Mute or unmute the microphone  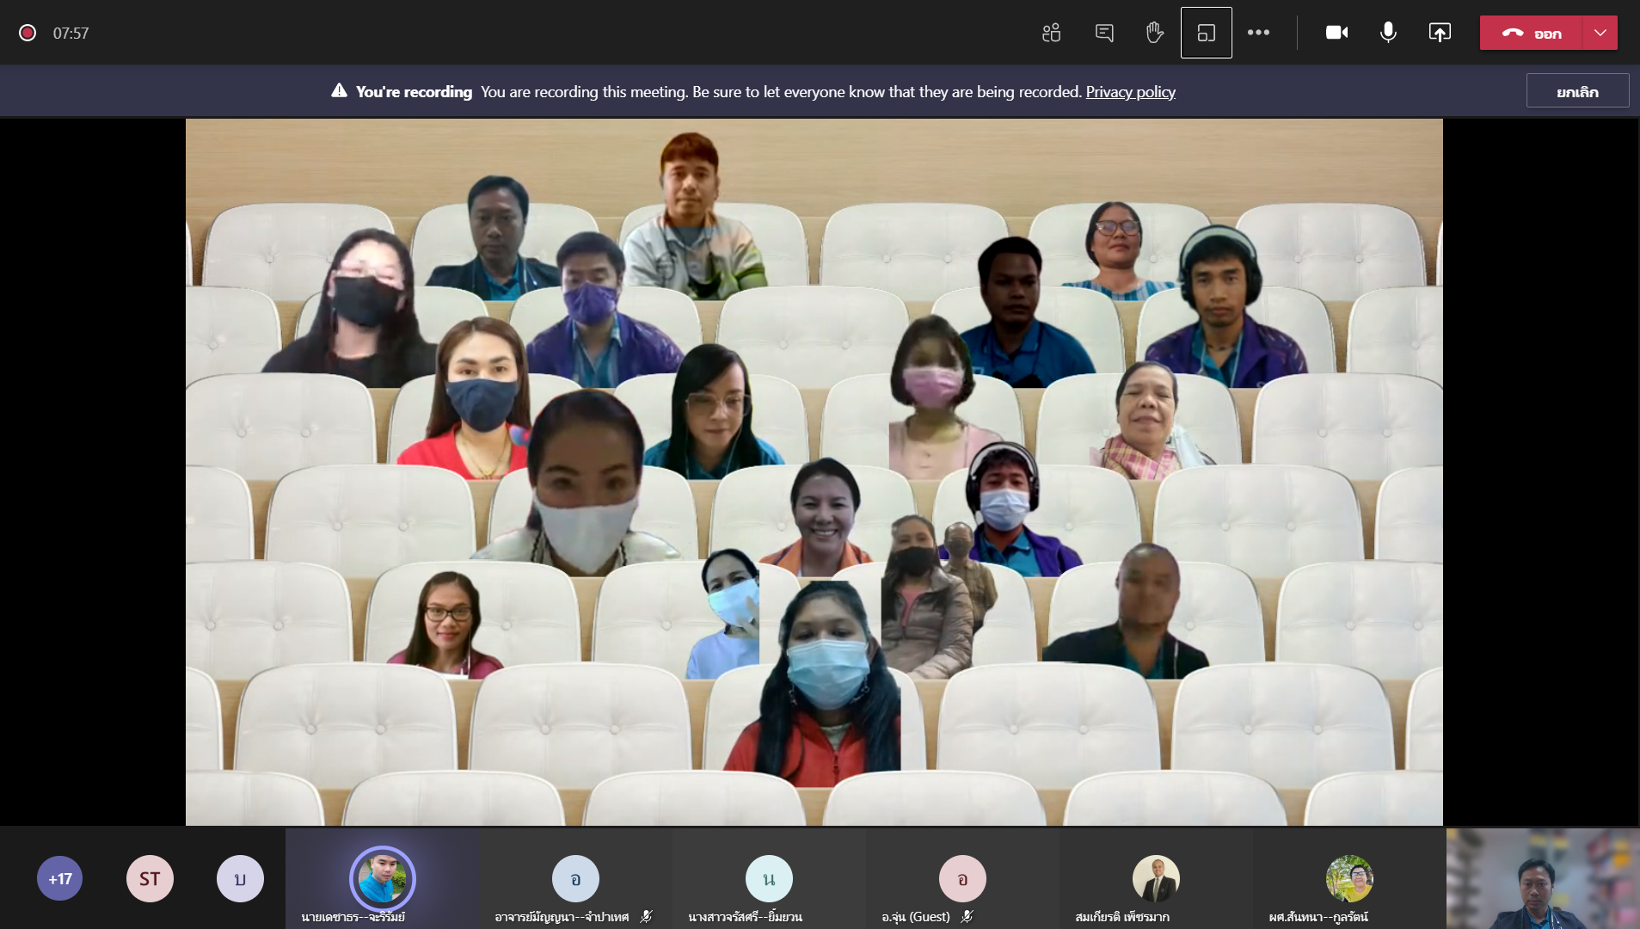[x=1388, y=33]
